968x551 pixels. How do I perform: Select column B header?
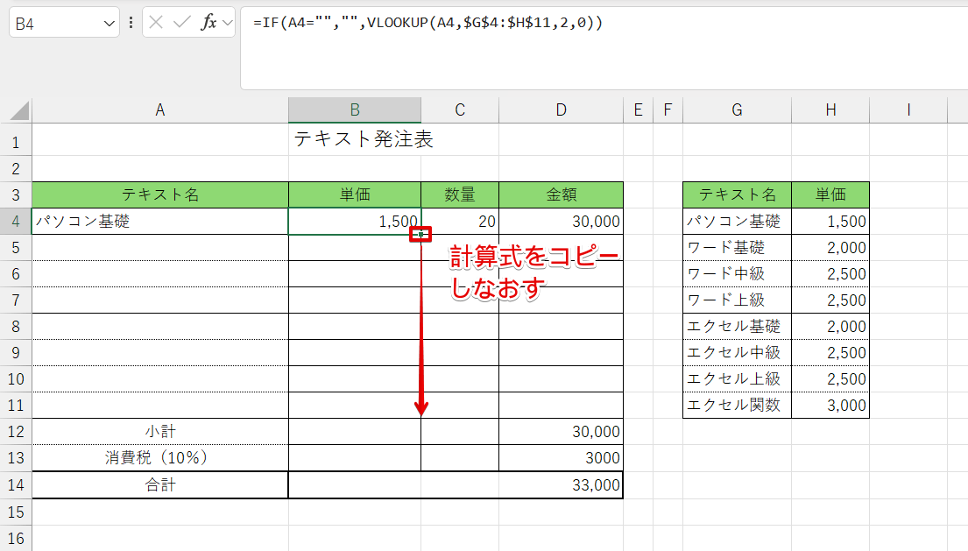click(x=354, y=109)
